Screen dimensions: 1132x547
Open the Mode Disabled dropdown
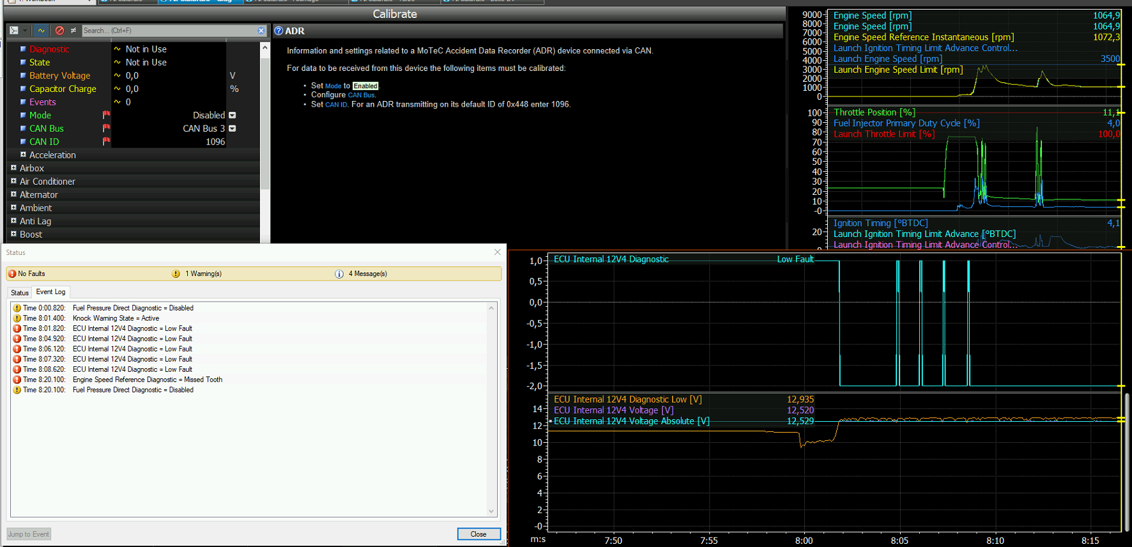tap(233, 116)
